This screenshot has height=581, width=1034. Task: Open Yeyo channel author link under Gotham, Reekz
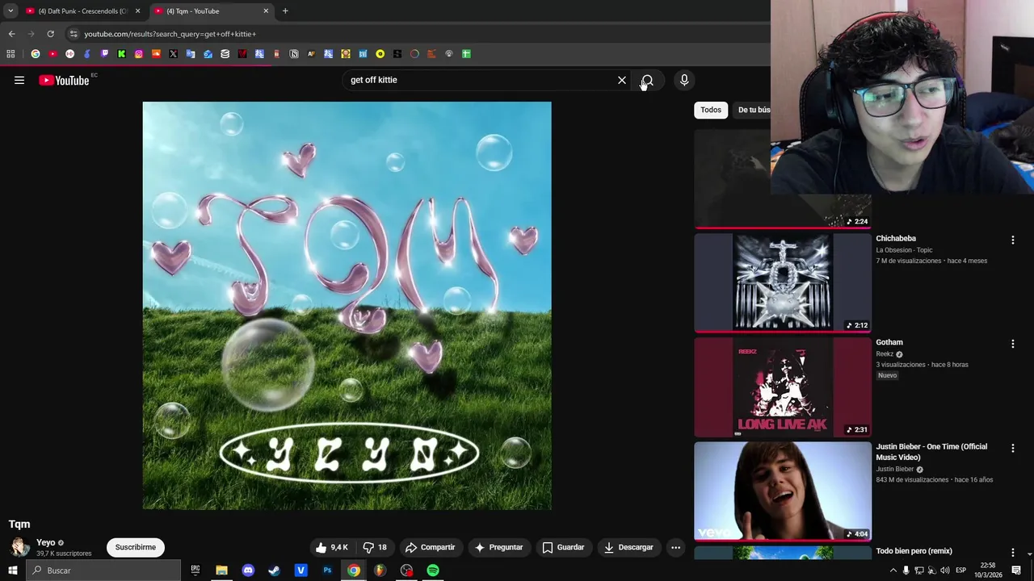885,354
